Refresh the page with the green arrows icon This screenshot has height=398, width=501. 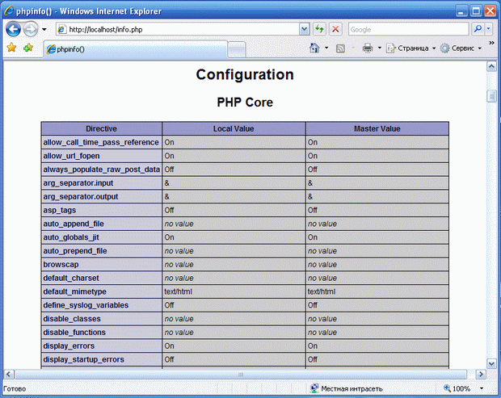[320, 29]
